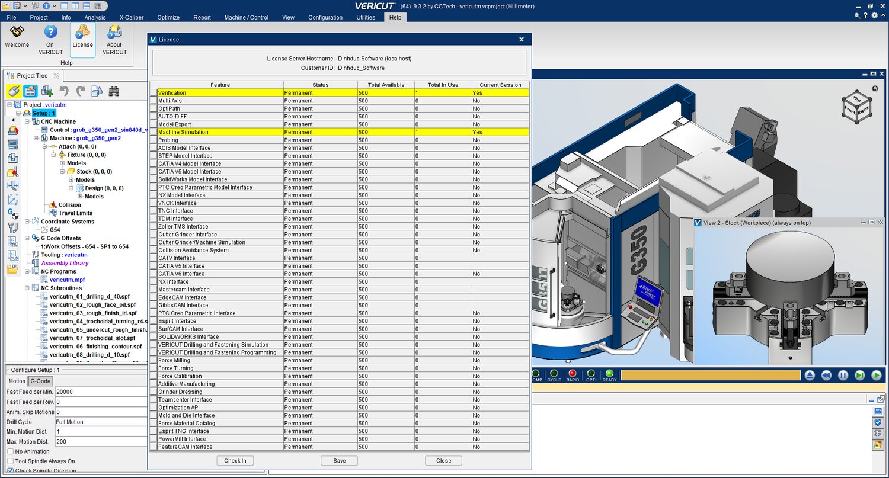
Task: Click the single step forward button
Action: click(860, 376)
